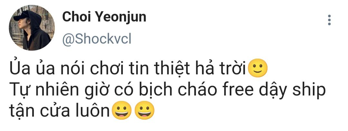348x131 pixels.
Task: Click the first word Ủa of tweet
Action: (22, 68)
